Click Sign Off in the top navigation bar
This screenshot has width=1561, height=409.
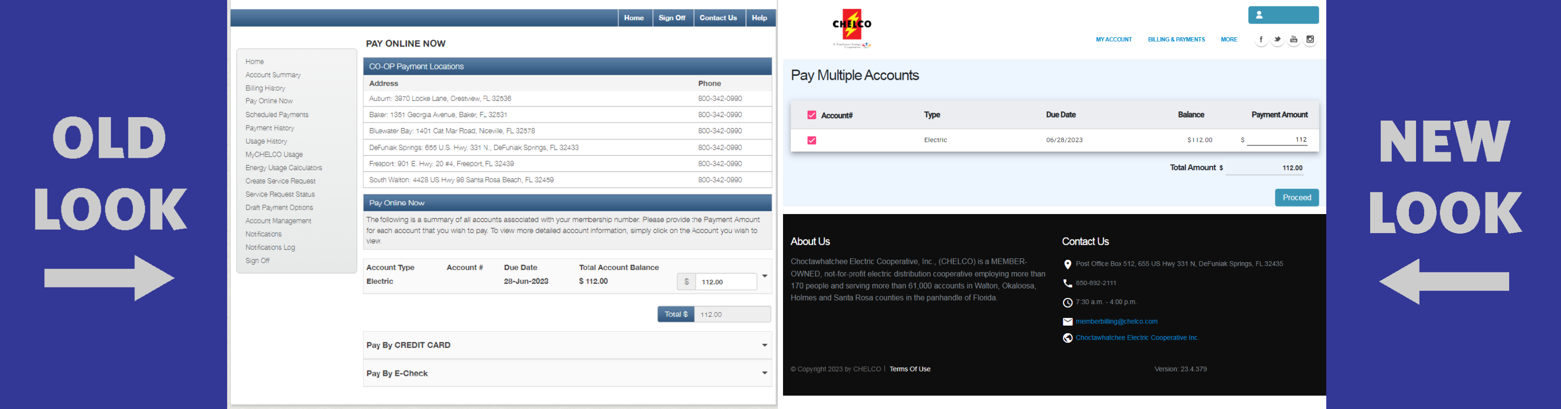coord(672,18)
